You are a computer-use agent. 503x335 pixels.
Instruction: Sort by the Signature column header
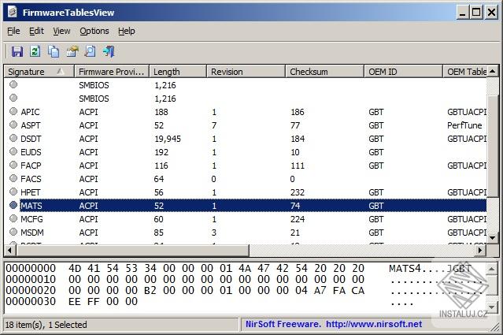[x=39, y=71]
